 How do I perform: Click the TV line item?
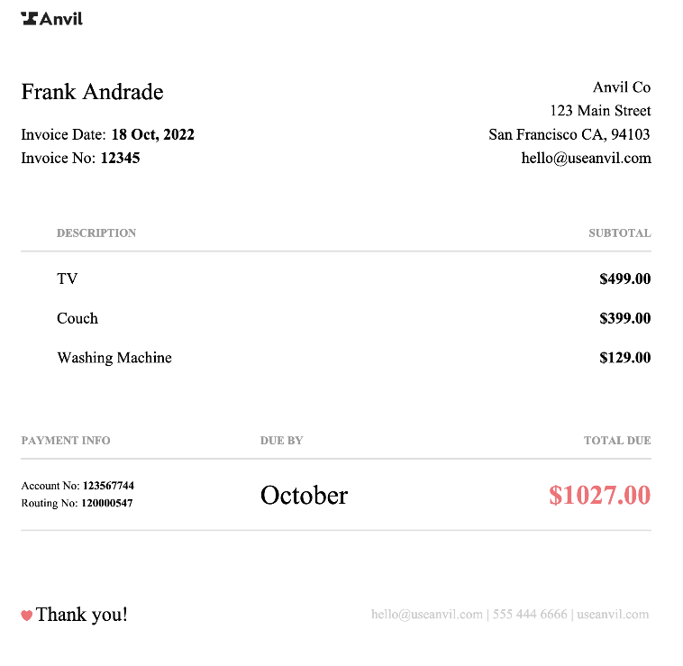pos(68,279)
